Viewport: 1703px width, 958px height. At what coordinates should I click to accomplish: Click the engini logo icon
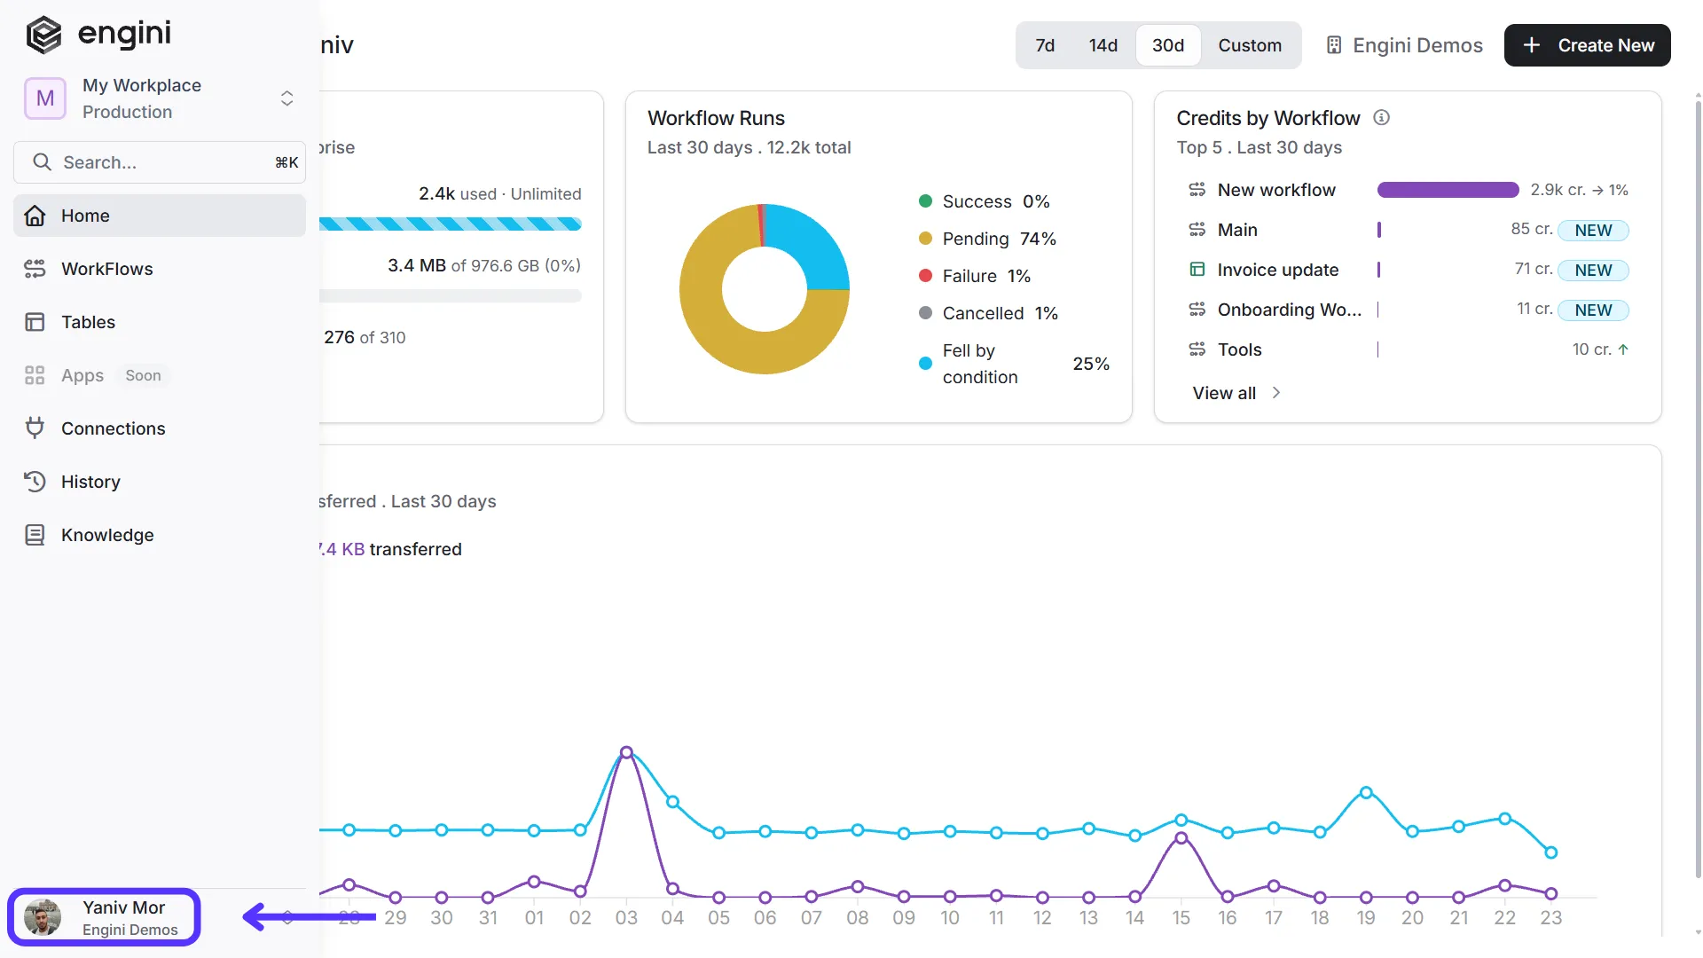click(43, 35)
